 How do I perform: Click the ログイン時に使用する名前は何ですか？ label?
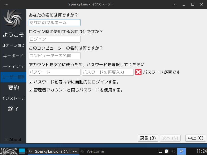coord(66,32)
